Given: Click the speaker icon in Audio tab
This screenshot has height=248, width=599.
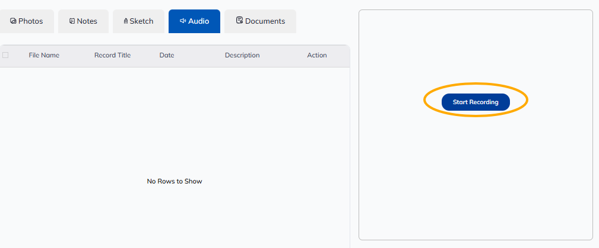Looking at the screenshot, I should click(x=183, y=21).
